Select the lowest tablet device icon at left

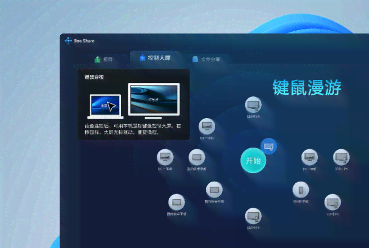(177, 202)
